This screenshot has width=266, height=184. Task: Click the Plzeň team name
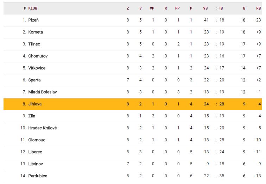click(x=33, y=20)
